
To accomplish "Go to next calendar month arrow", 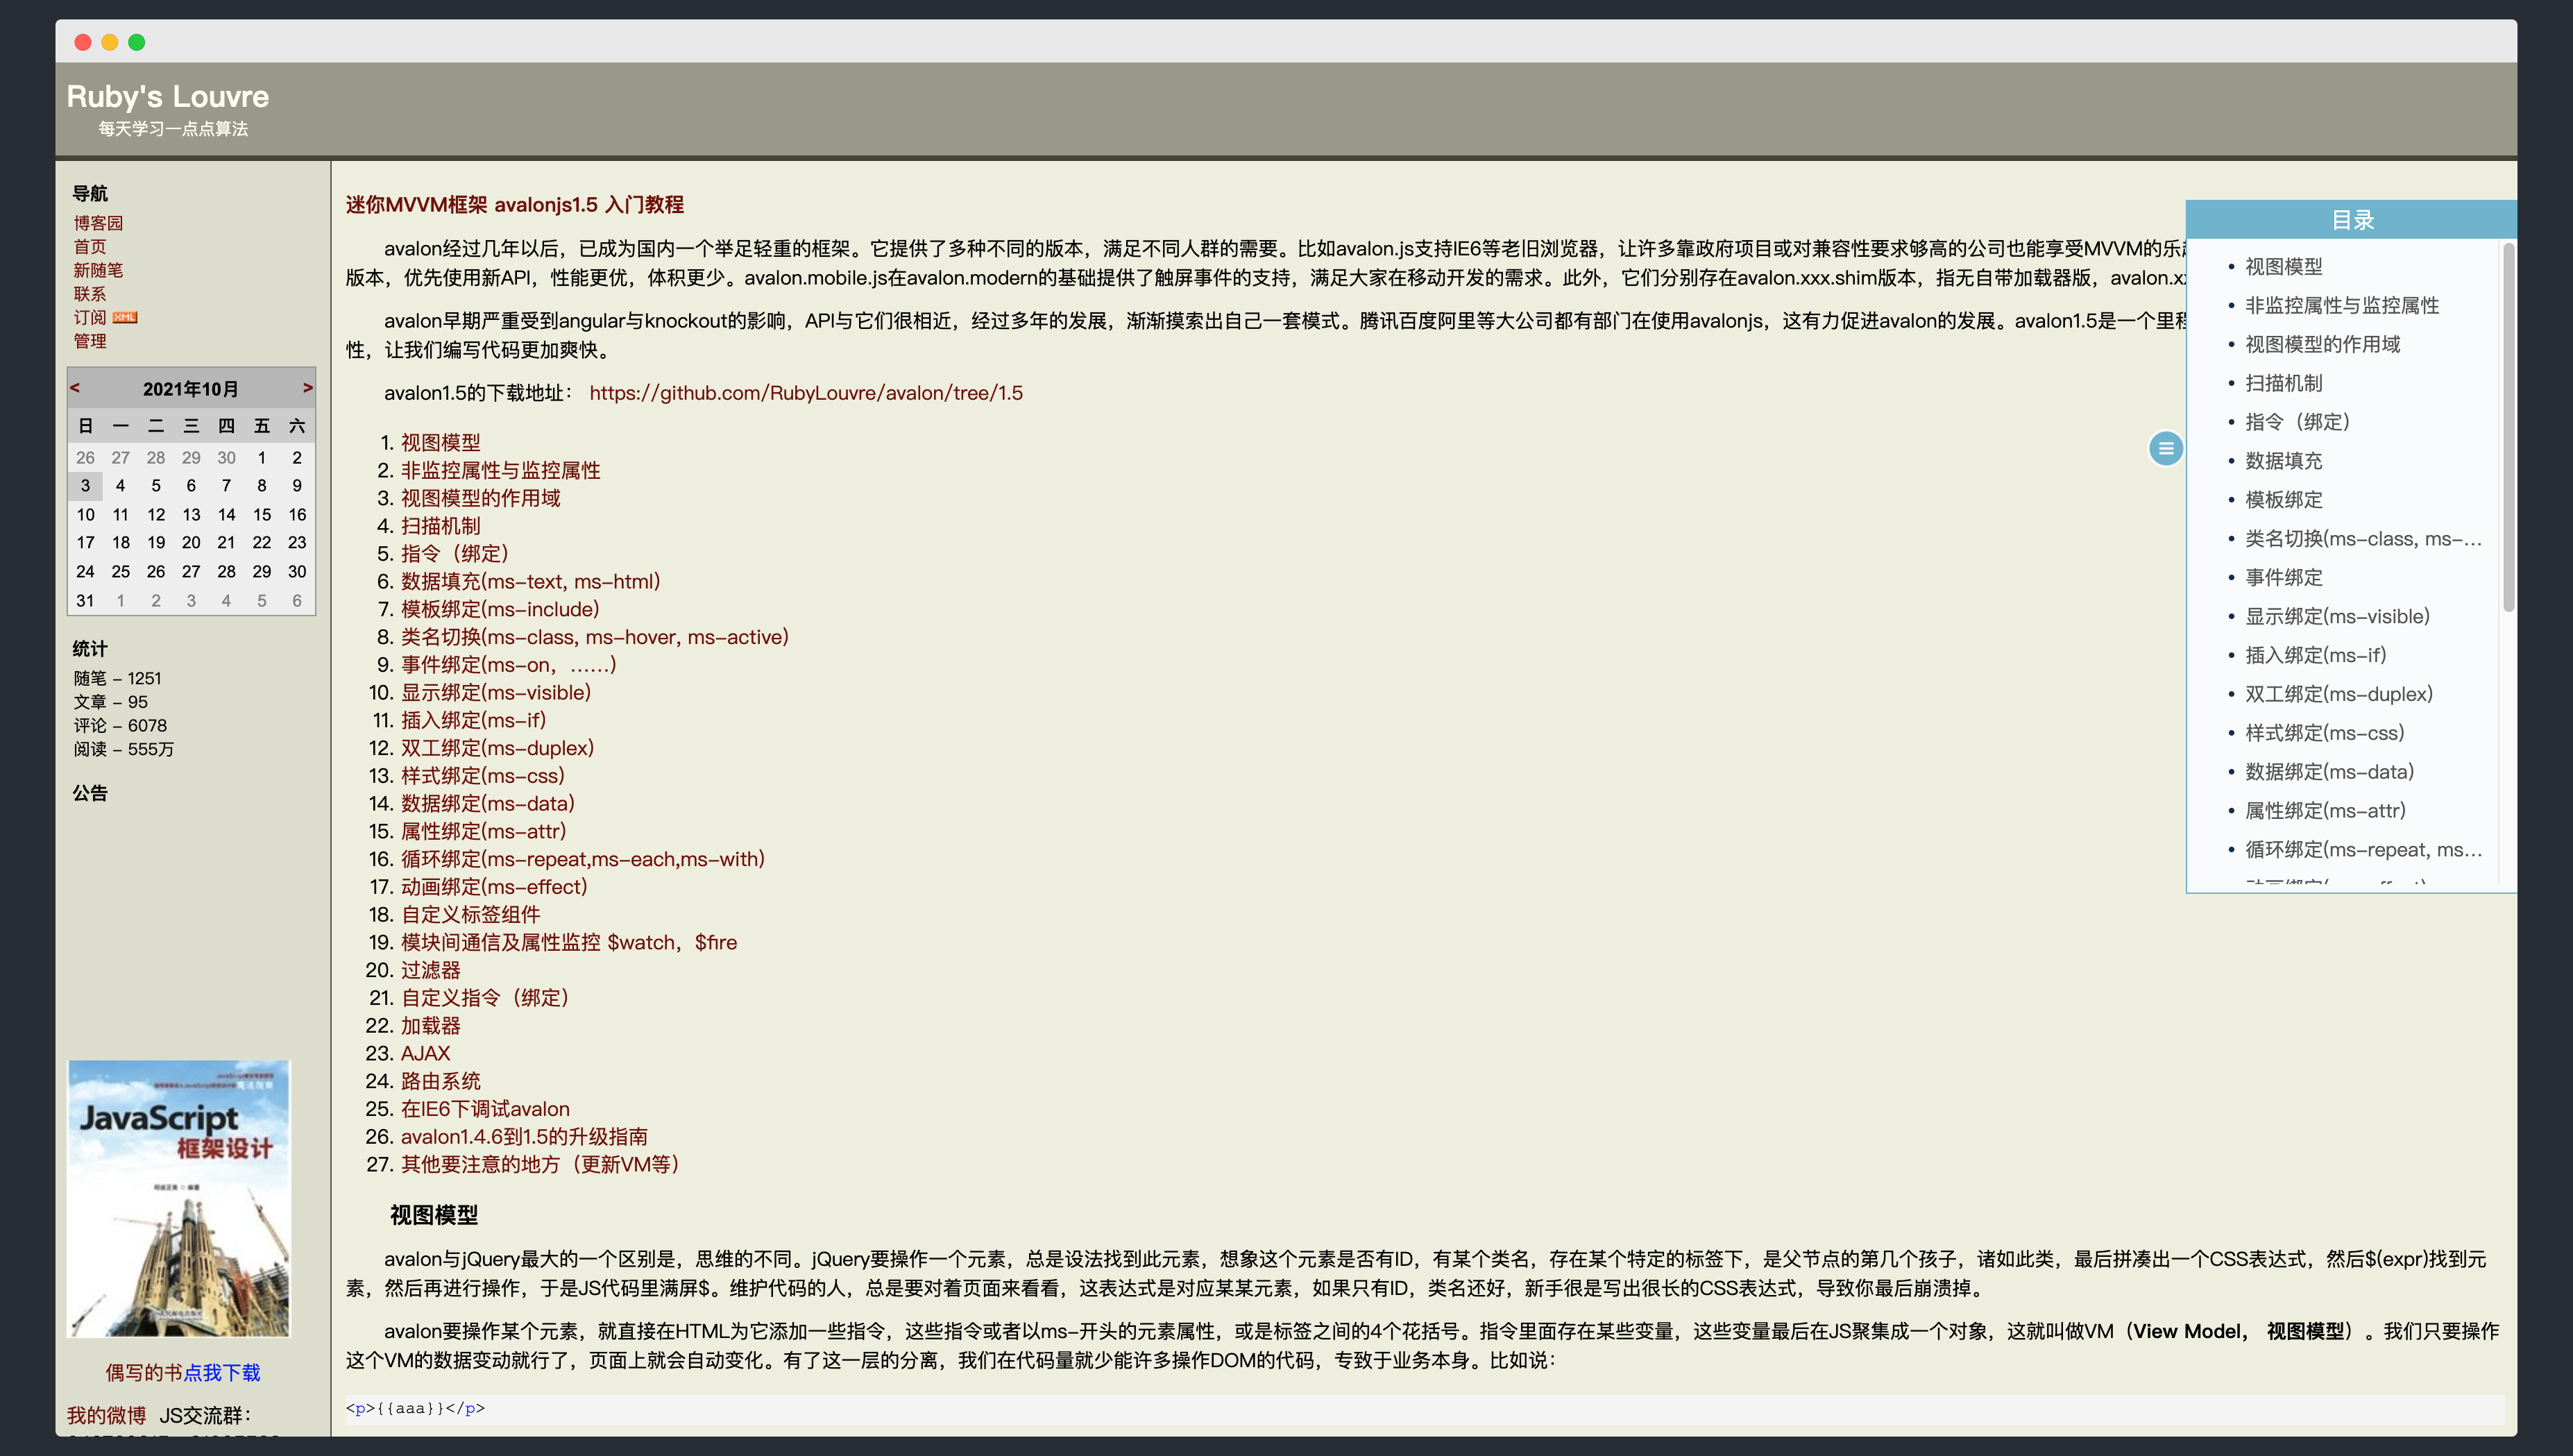I will coord(307,388).
